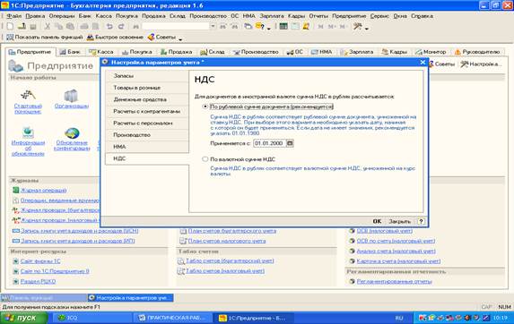514x324 pixels.
Task: Select НМА section in dialog
Action: [147, 147]
